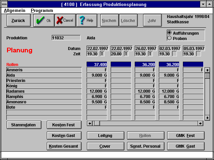
Task: Select the Proben radio option
Action: [170, 38]
